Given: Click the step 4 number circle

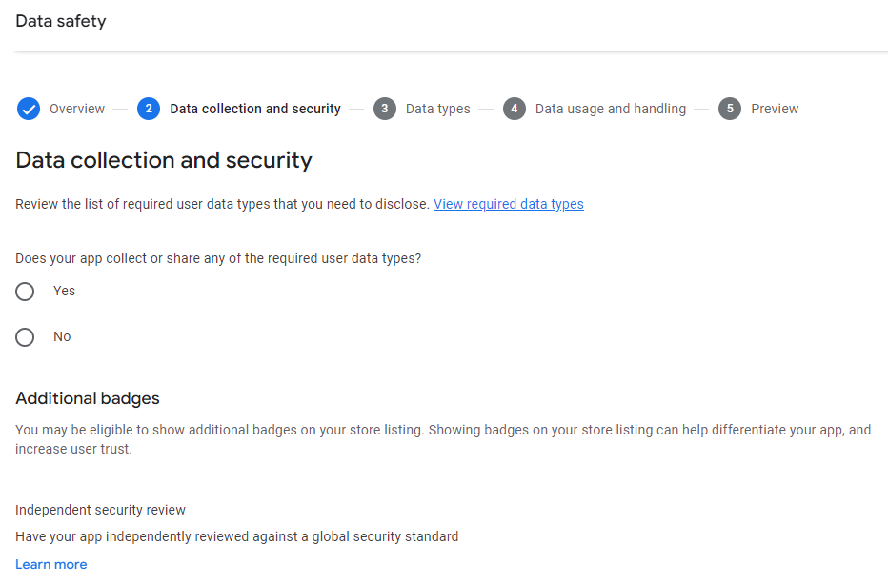Looking at the screenshot, I should 515,109.
